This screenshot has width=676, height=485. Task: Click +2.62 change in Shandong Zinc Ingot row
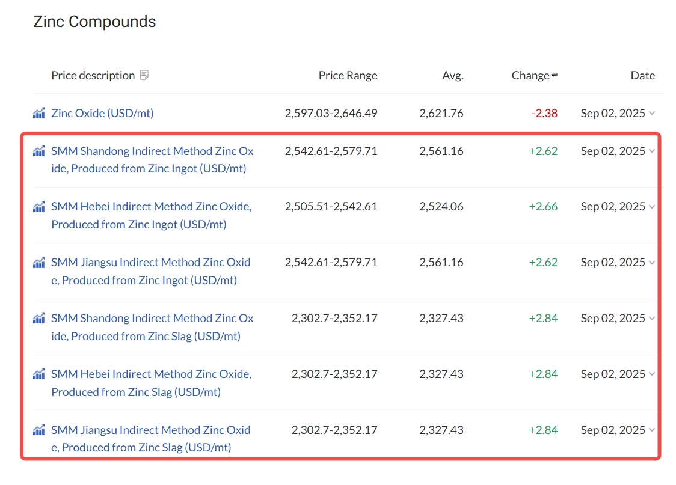[x=543, y=151]
